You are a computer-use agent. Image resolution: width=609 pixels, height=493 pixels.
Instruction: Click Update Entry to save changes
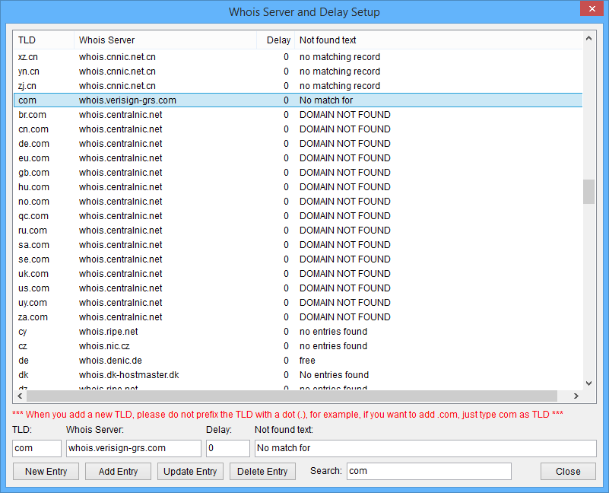(x=190, y=471)
